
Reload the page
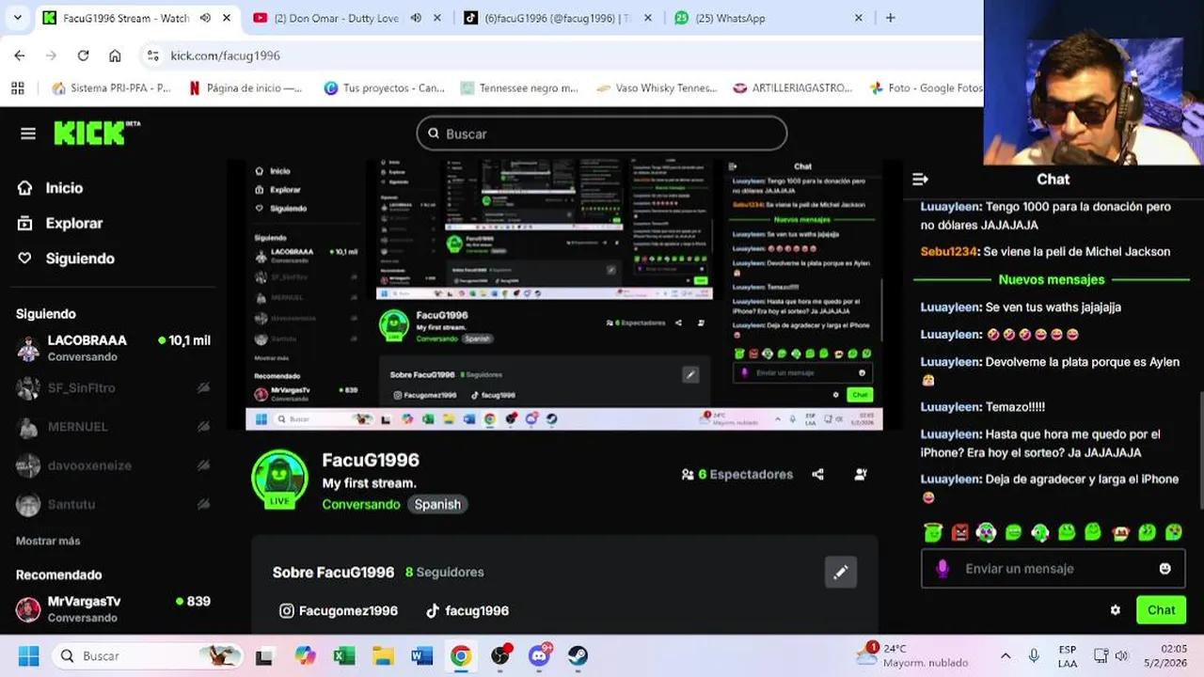(83, 55)
